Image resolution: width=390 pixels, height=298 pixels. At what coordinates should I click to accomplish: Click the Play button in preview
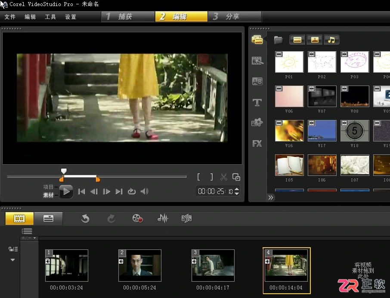pyautogui.click(x=66, y=191)
